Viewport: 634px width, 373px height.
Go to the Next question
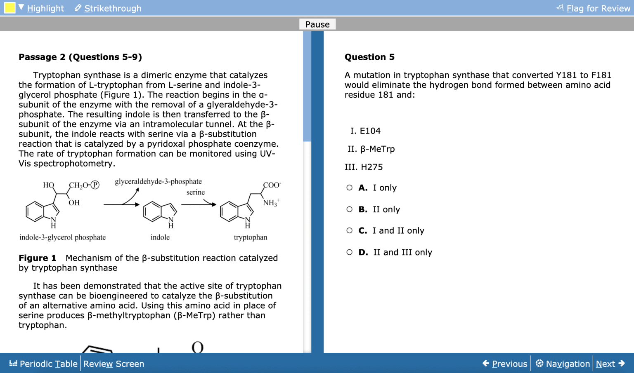tap(610, 364)
